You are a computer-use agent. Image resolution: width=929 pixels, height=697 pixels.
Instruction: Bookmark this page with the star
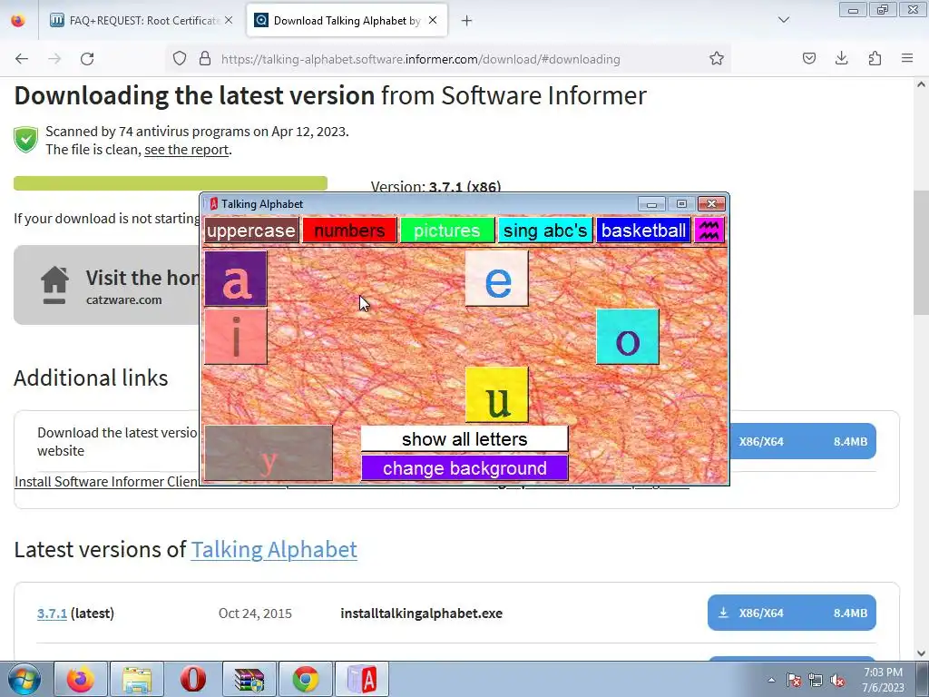click(x=717, y=59)
